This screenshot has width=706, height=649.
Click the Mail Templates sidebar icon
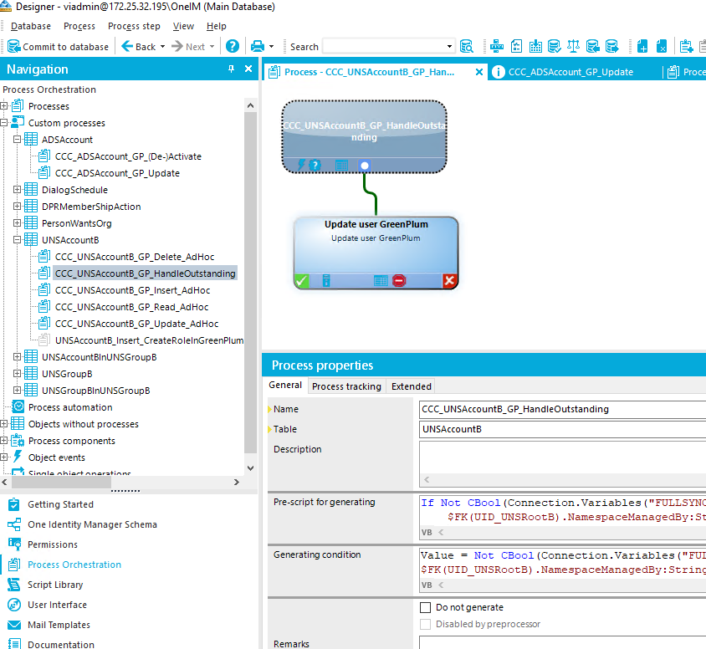point(17,625)
